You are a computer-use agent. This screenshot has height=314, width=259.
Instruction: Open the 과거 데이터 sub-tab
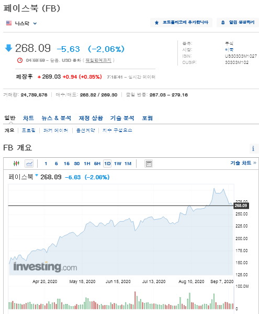[56, 131]
